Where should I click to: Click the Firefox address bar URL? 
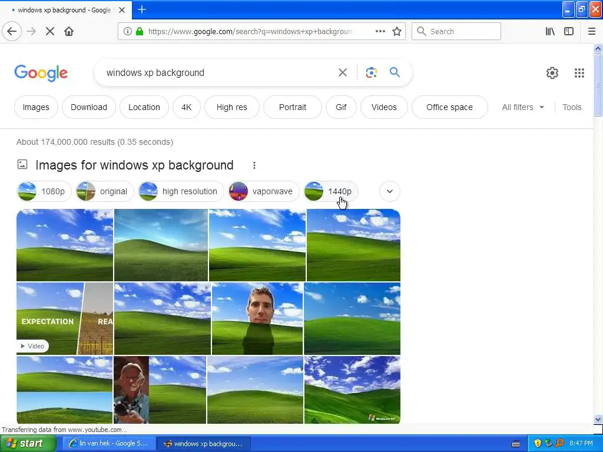pyautogui.click(x=250, y=32)
